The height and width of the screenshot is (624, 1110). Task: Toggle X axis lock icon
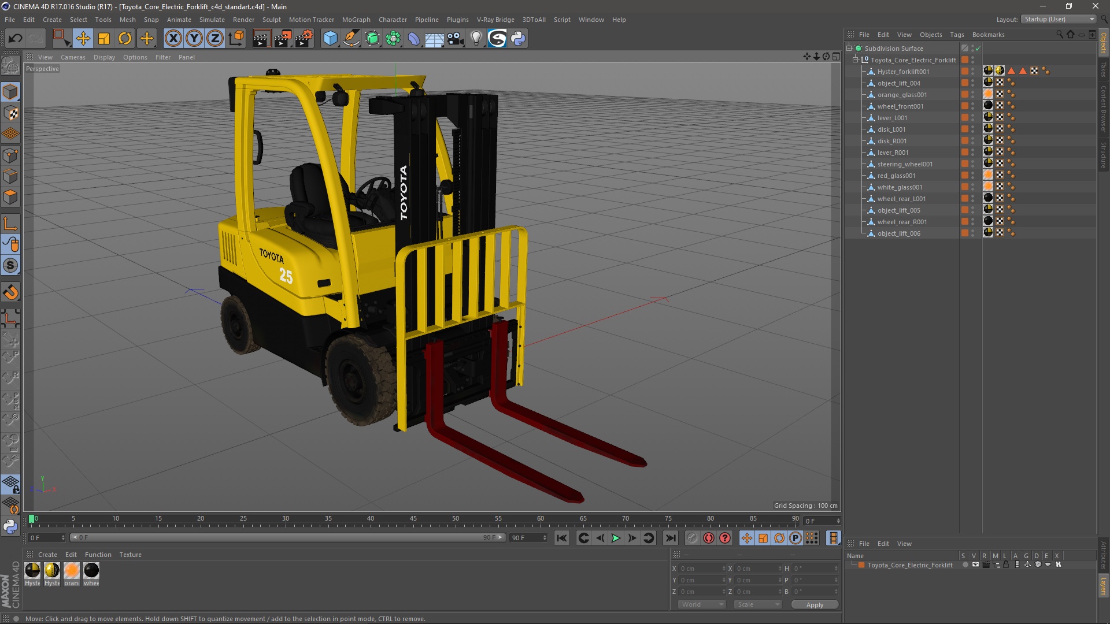[x=173, y=39]
